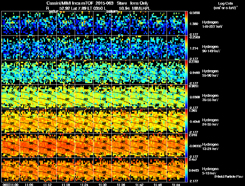The image size is (245, 186).
Task: Click the 11:30 time axis label
Action: tap(103, 185)
